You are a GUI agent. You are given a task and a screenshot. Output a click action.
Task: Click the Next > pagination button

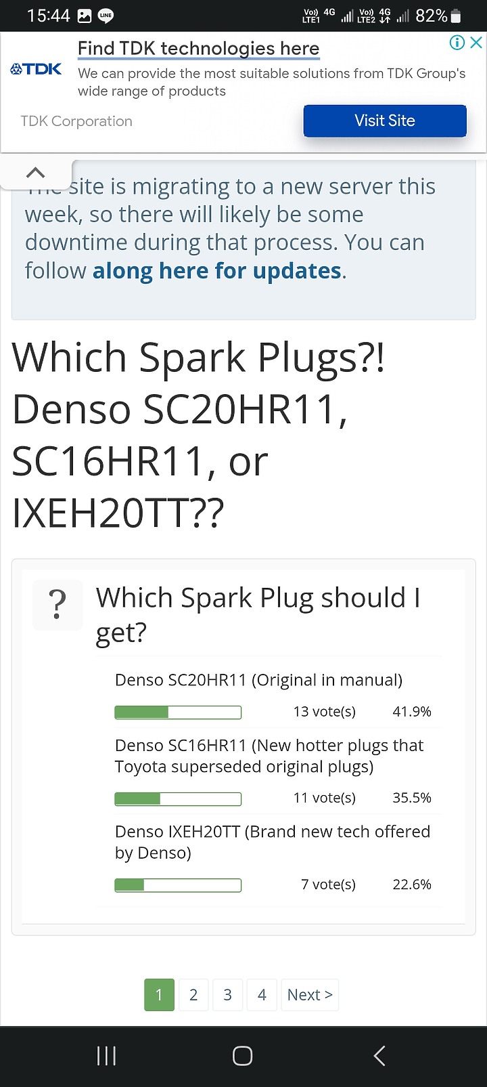(x=310, y=995)
